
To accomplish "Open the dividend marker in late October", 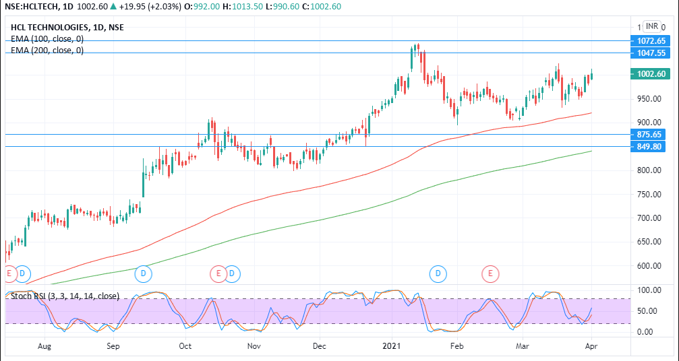I will click(232, 273).
